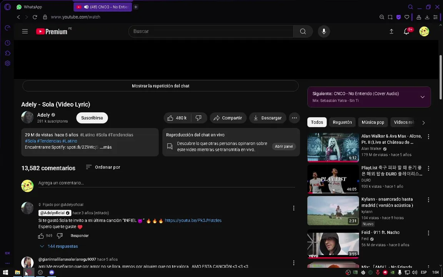Open Settings gear icon in Opera sidebar
Viewport: 443px width, 277px height.
pos(8,63)
